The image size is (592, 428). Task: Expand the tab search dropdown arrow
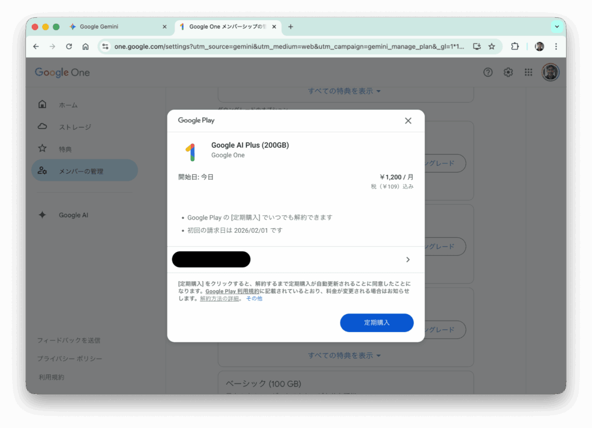[557, 27]
